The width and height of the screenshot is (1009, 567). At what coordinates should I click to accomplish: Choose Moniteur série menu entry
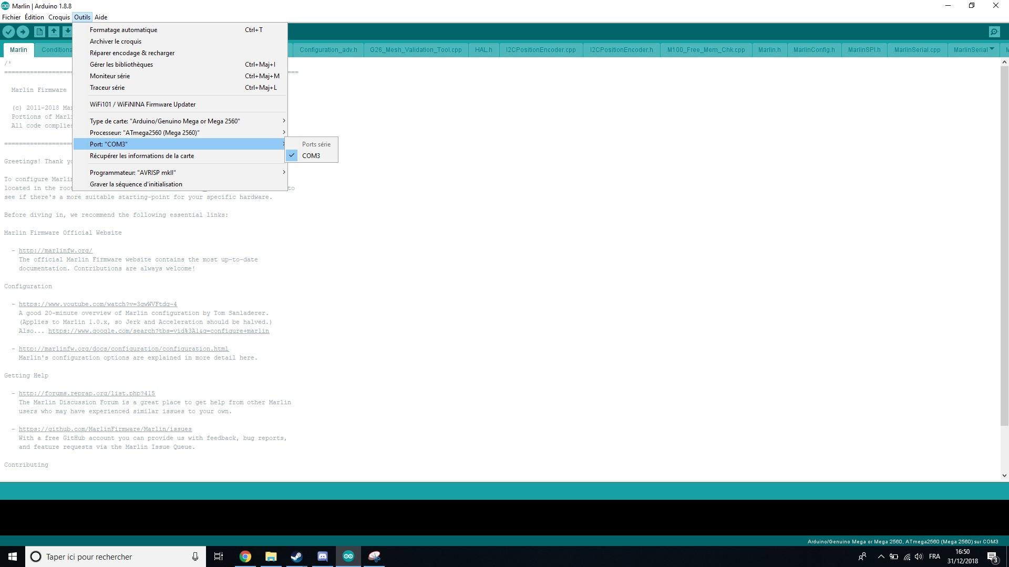pos(110,76)
